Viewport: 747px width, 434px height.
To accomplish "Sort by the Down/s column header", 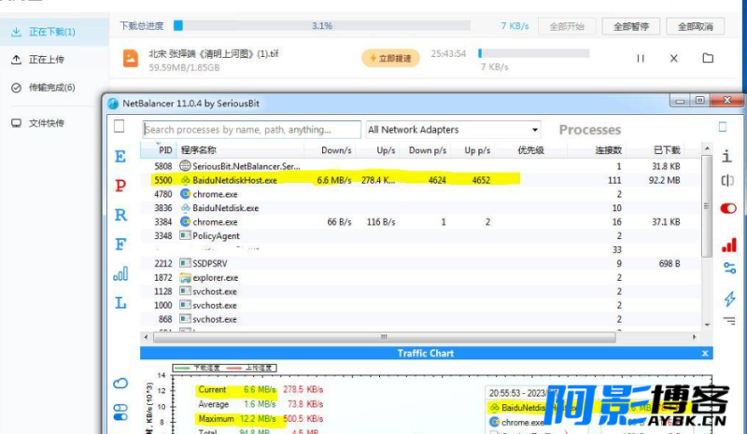I will point(331,150).
